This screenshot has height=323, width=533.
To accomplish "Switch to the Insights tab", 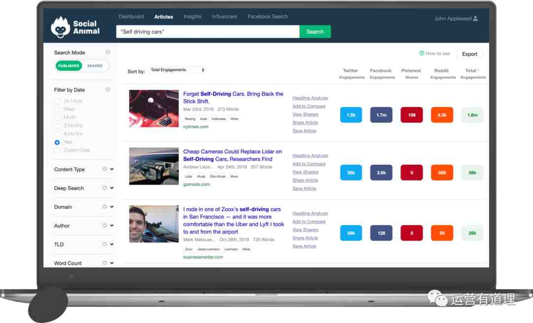I will (192, 16).
